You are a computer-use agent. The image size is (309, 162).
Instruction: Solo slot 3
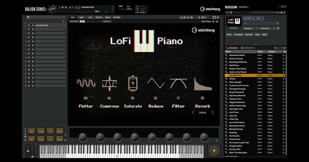click(33, 33)
